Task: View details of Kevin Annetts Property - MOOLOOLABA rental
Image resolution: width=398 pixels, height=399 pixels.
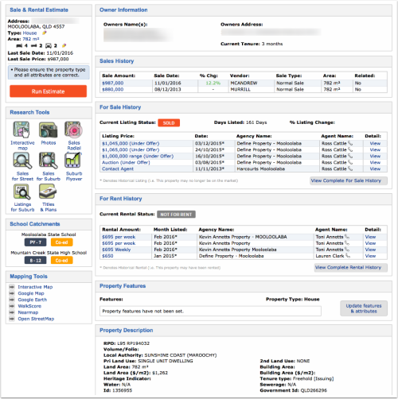Action: click(x=370, y=237)
